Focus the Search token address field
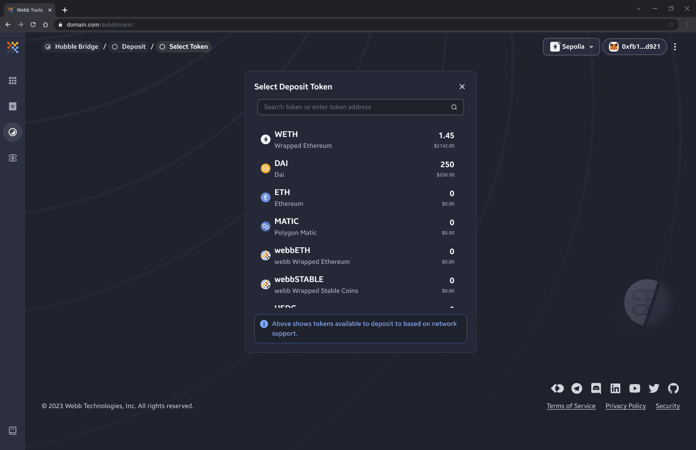This screenshot has width=696, height=450. pos(360,107)
